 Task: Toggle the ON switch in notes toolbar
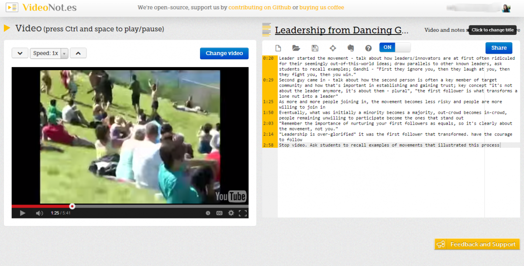click(x=395, y=48)
